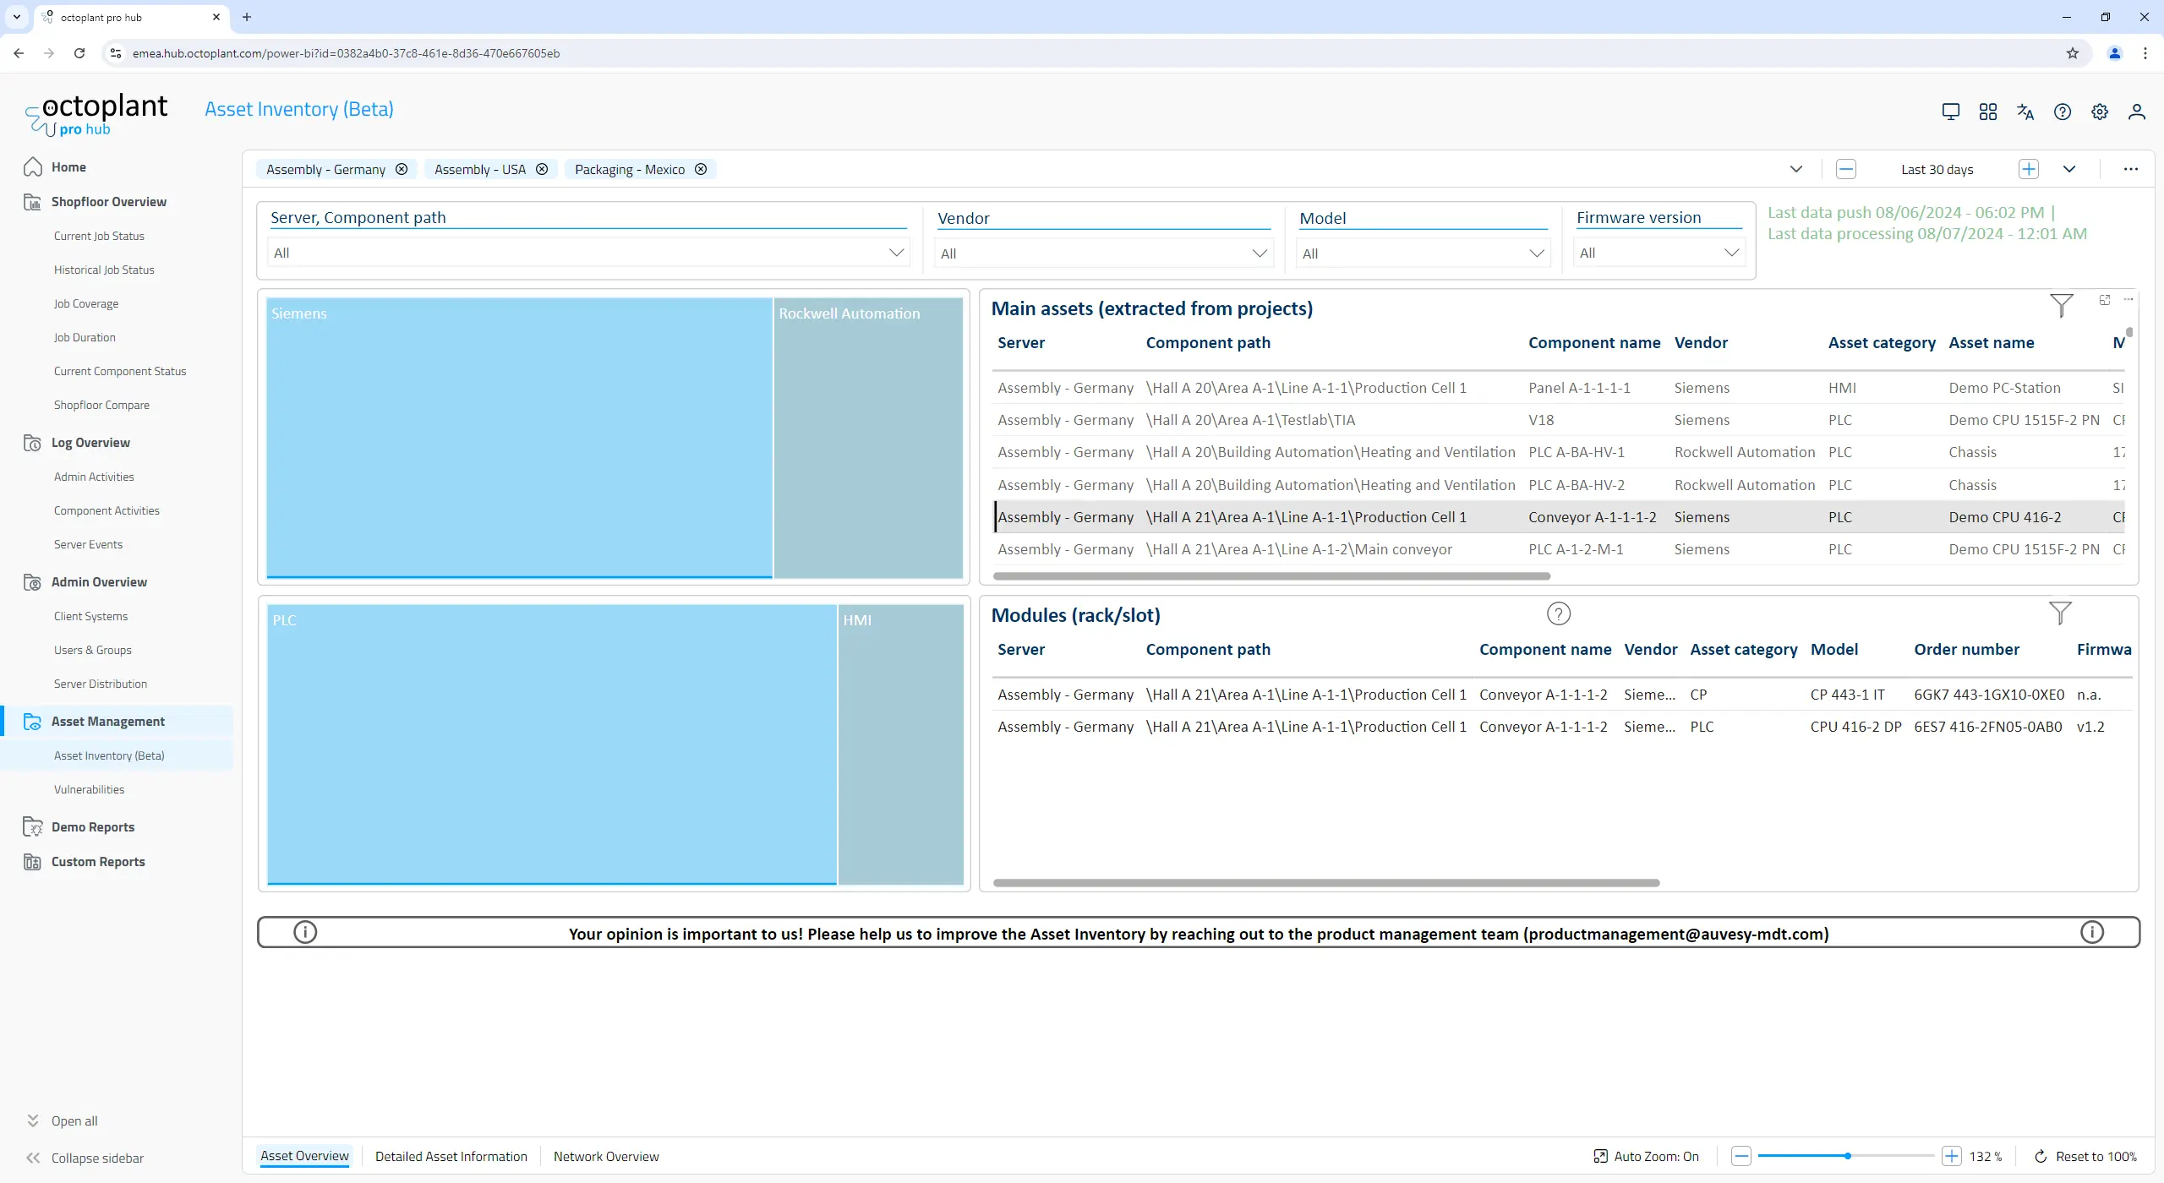Click the Log Overview sidebar icon
2164x1183 pixels.
point(32,441)
